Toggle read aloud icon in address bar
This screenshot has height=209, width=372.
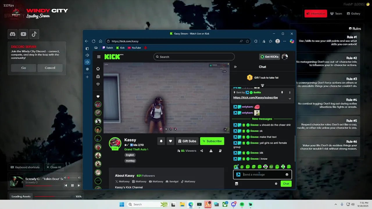[x=241, y=41]
